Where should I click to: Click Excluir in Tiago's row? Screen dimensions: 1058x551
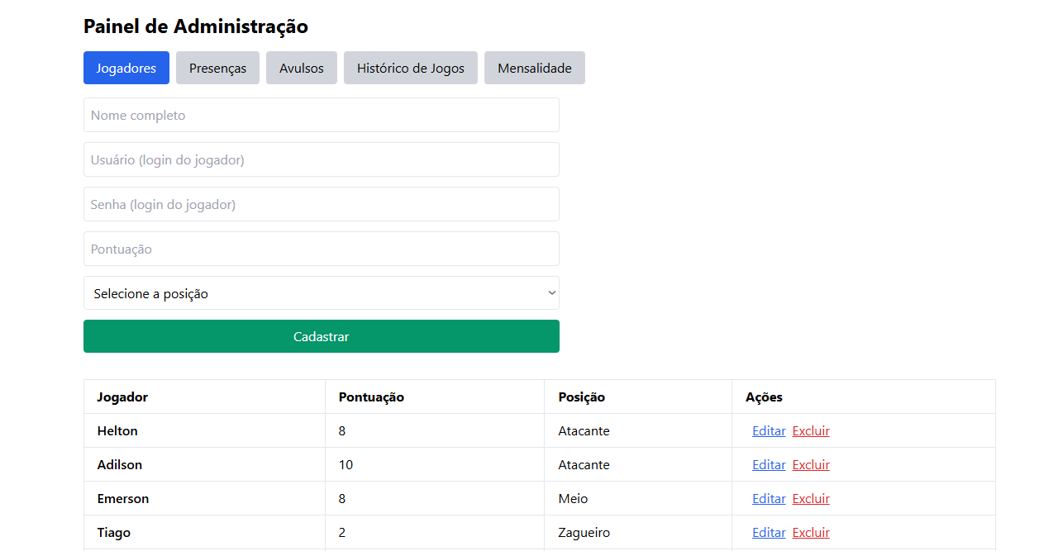tap(811, 532)
